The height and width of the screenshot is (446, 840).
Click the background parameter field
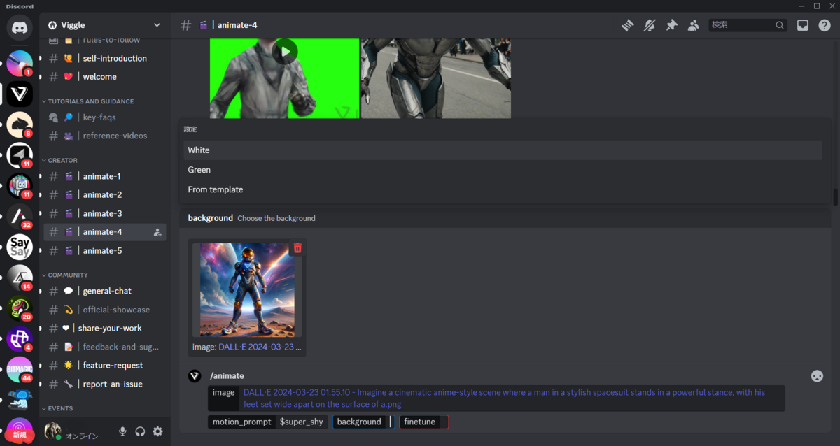point(364,422)
